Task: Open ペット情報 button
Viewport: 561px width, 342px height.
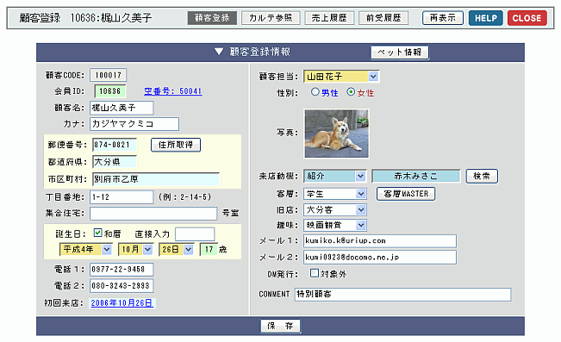Action: point(400,53)
